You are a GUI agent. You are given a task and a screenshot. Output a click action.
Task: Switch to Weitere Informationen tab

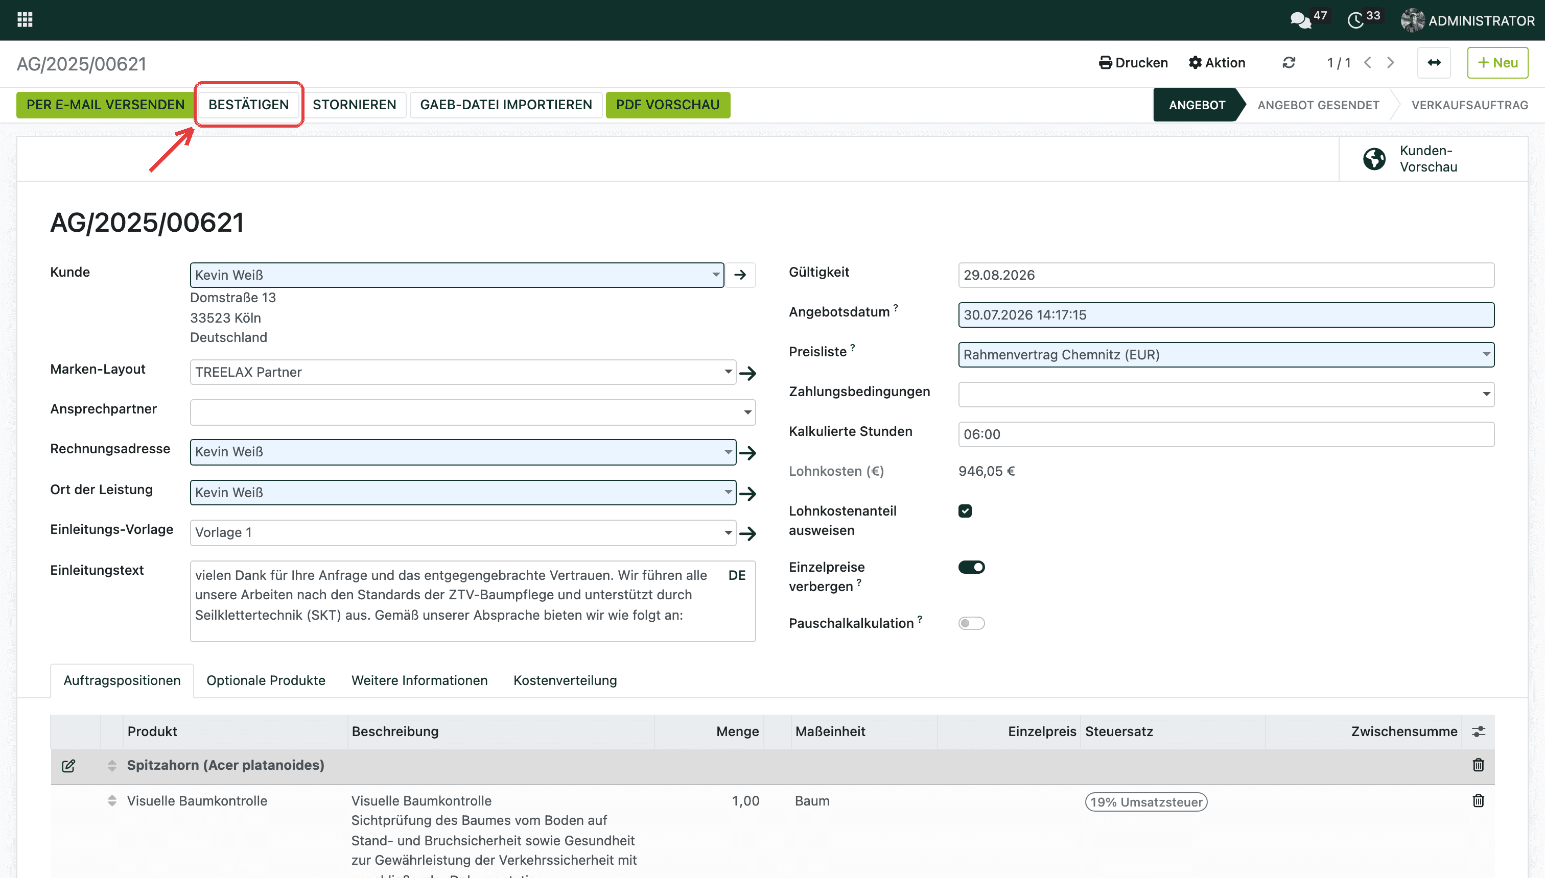coord(419,681)
